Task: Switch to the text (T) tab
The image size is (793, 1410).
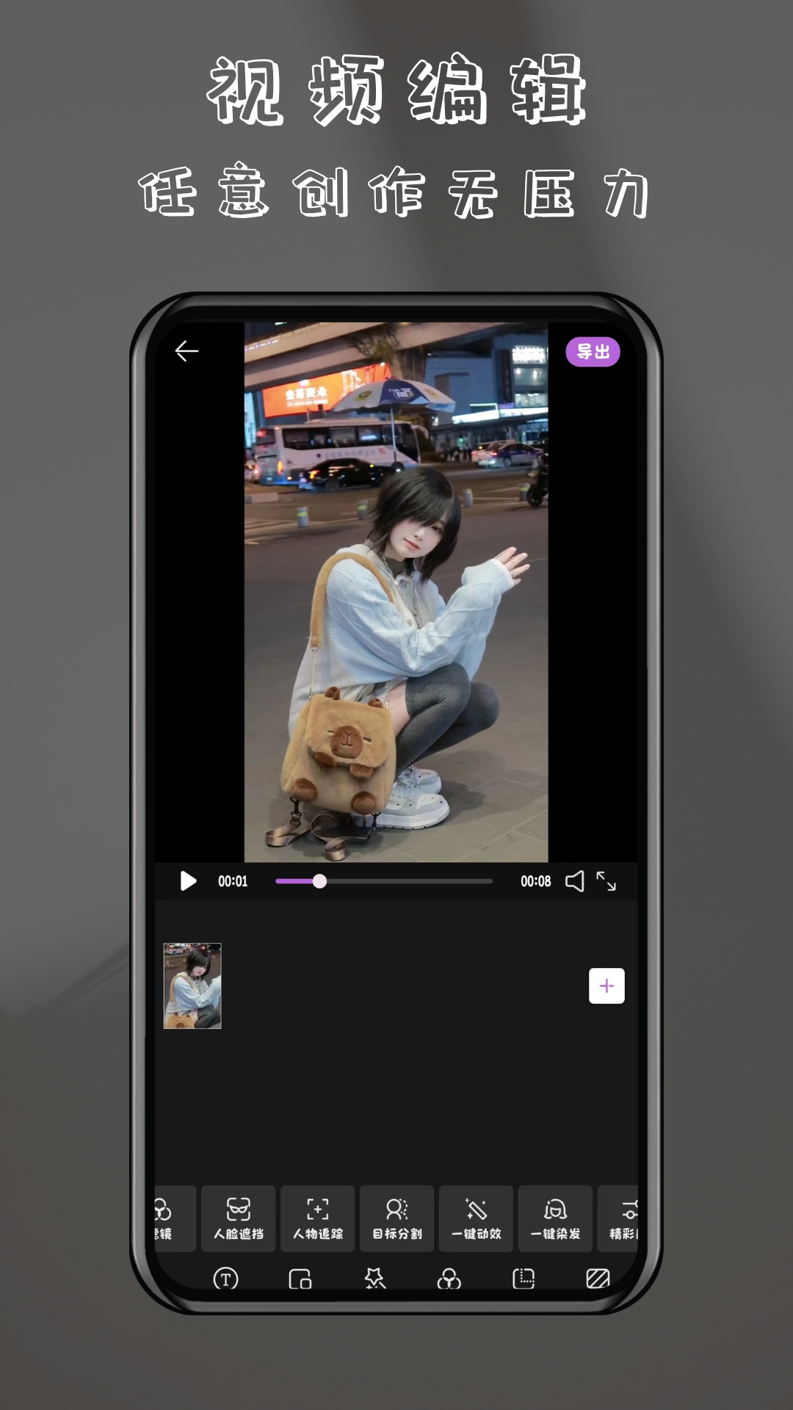Action: [x=225, y=1279]
